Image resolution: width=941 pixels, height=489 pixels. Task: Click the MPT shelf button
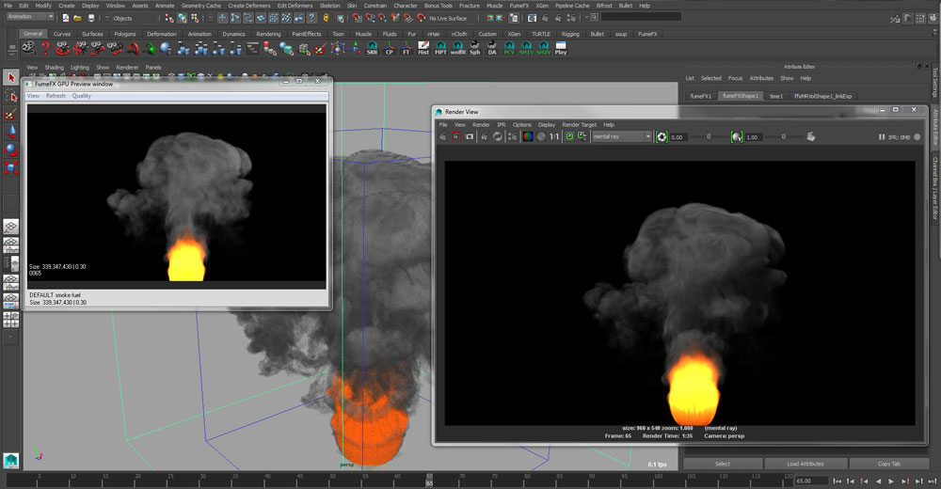tap(440, 49)
